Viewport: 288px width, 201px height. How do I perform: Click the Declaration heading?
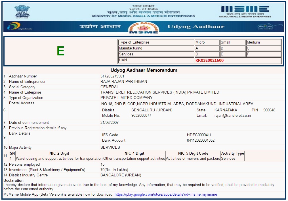tap(13, 180)
